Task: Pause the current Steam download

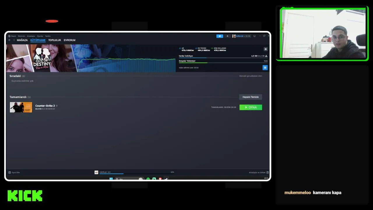Action: pos(265,67)
